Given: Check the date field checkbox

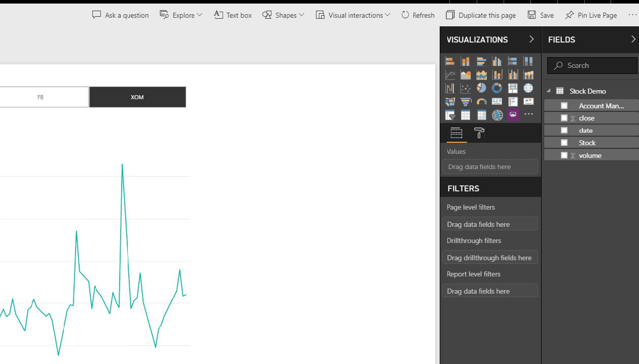Looking at the screenshot, I should click(x=564, y=130).
